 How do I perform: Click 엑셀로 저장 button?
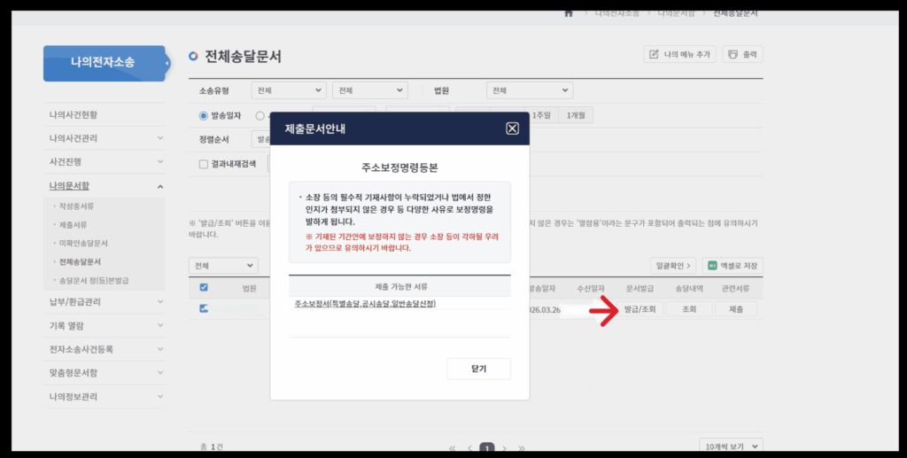(x=733, y=266)
